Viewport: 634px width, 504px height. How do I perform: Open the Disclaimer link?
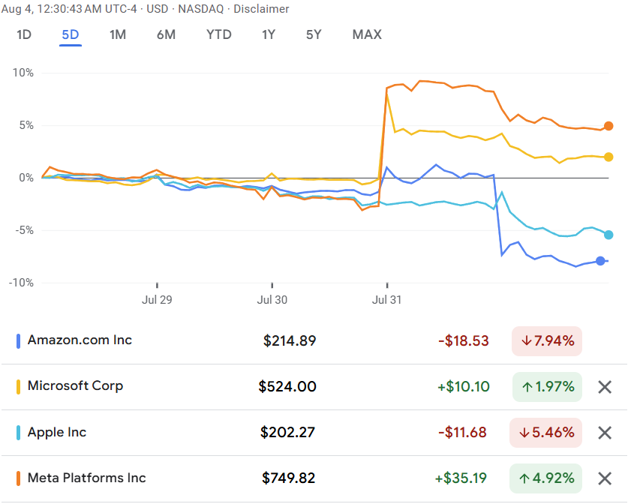261,9
